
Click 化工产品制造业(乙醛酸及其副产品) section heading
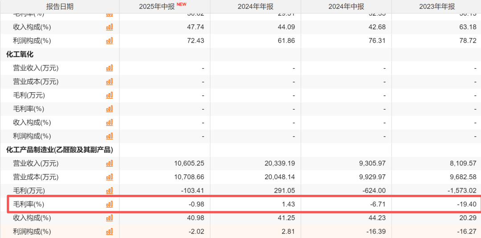[x=59, y=150]
